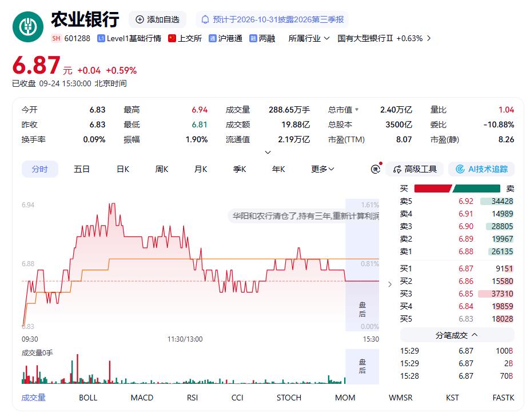Add stock via 添加自选 button
The image size is (526, 413).
click(x=157, y=19)
